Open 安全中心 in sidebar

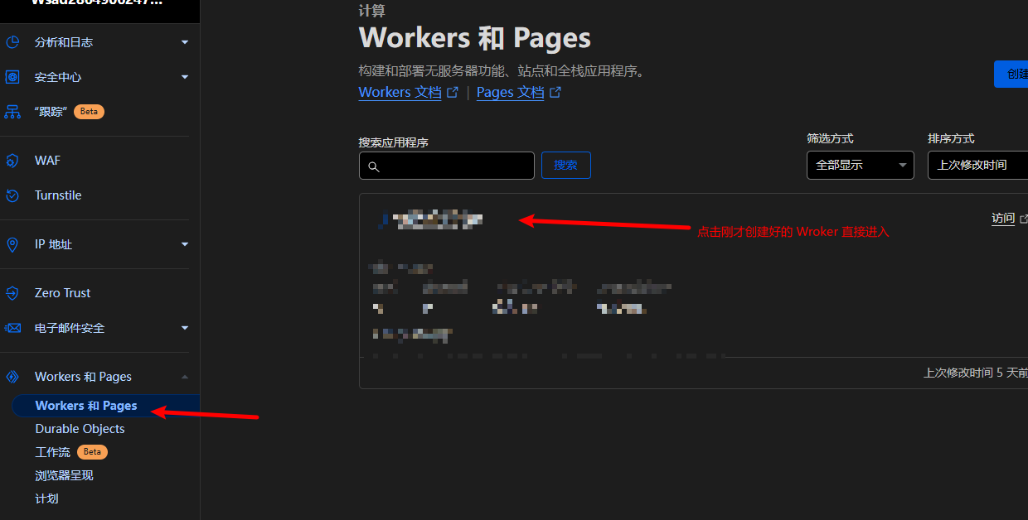click(x=58, y=77)
